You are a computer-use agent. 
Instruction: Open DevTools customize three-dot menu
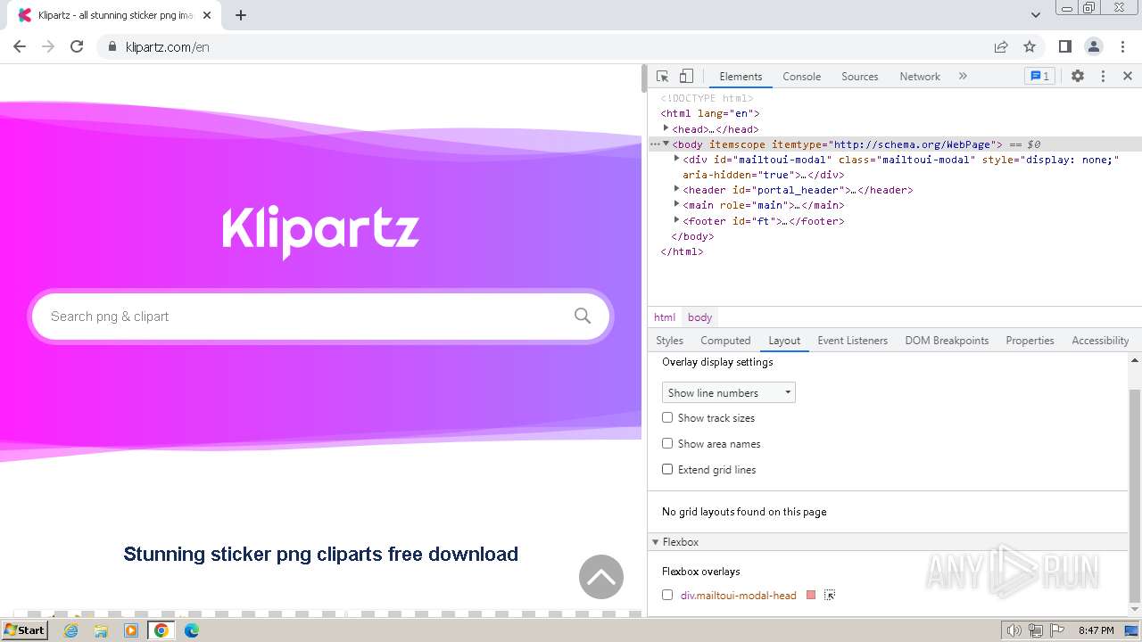[x=1103, y=77]
